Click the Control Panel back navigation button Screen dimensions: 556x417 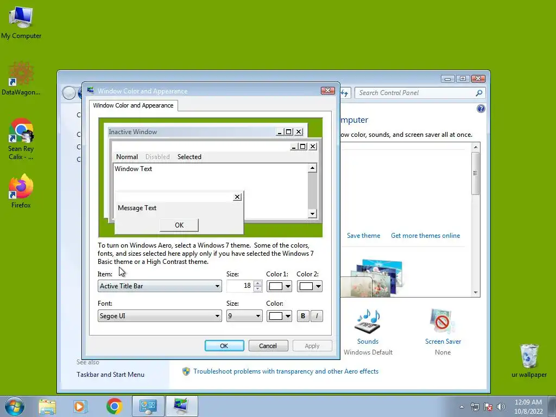coord(69,93)
